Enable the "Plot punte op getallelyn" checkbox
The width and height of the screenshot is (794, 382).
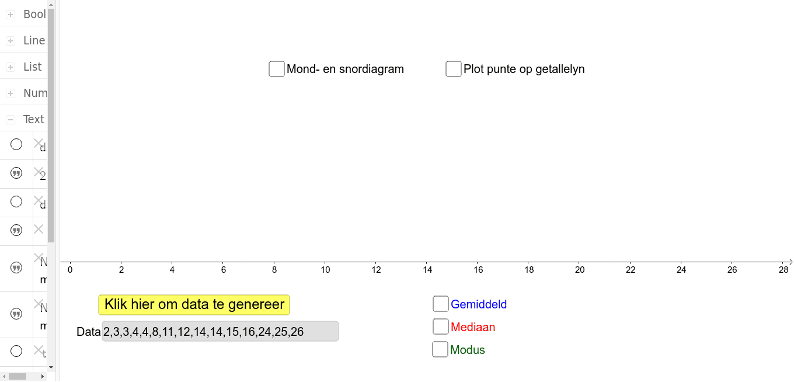(454, 68)
